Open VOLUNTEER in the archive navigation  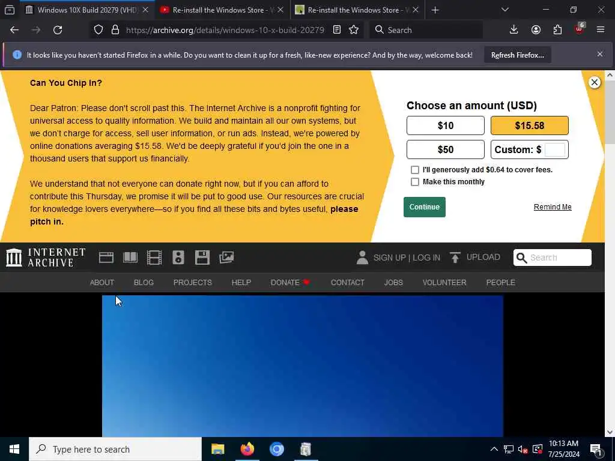pyautogui.click(x=444, y=283)
